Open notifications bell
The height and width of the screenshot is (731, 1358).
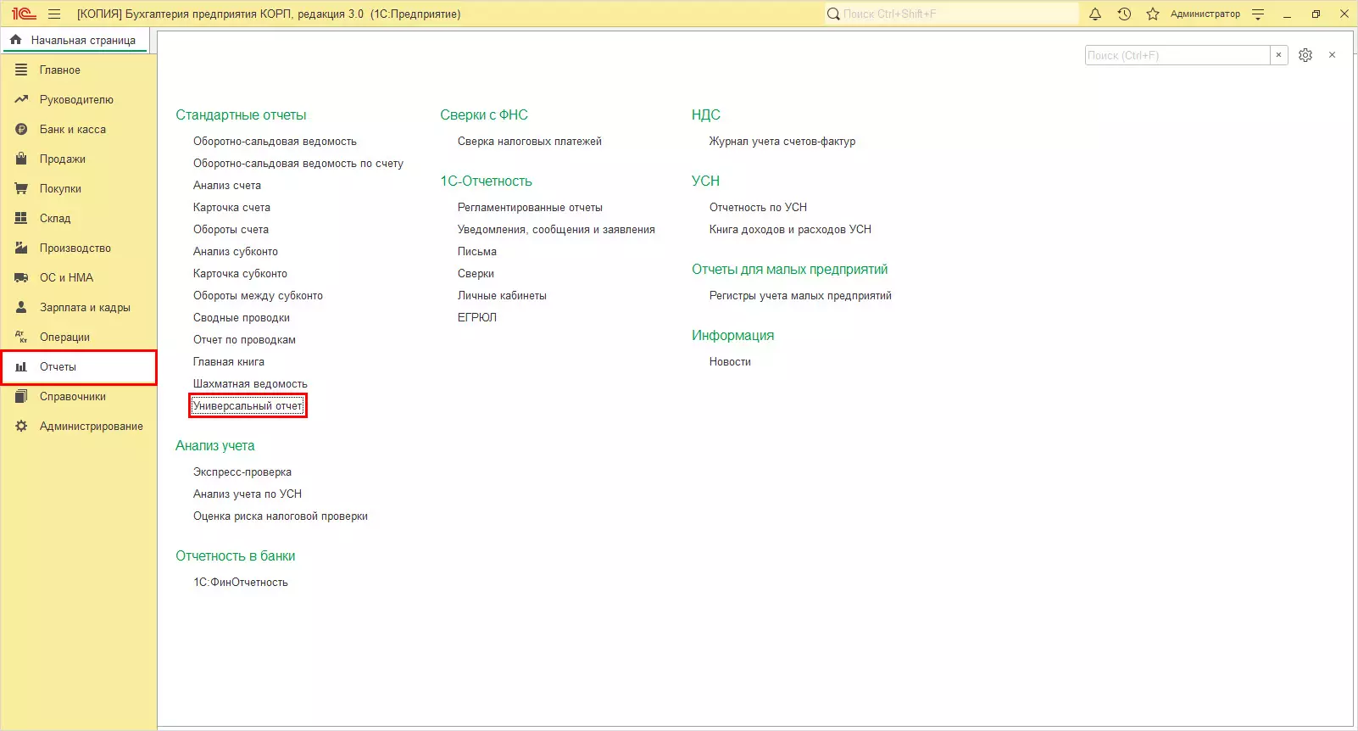pyautogui.click(x=1095, y=14)
